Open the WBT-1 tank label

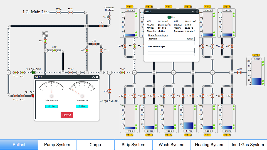click(227, 7)
